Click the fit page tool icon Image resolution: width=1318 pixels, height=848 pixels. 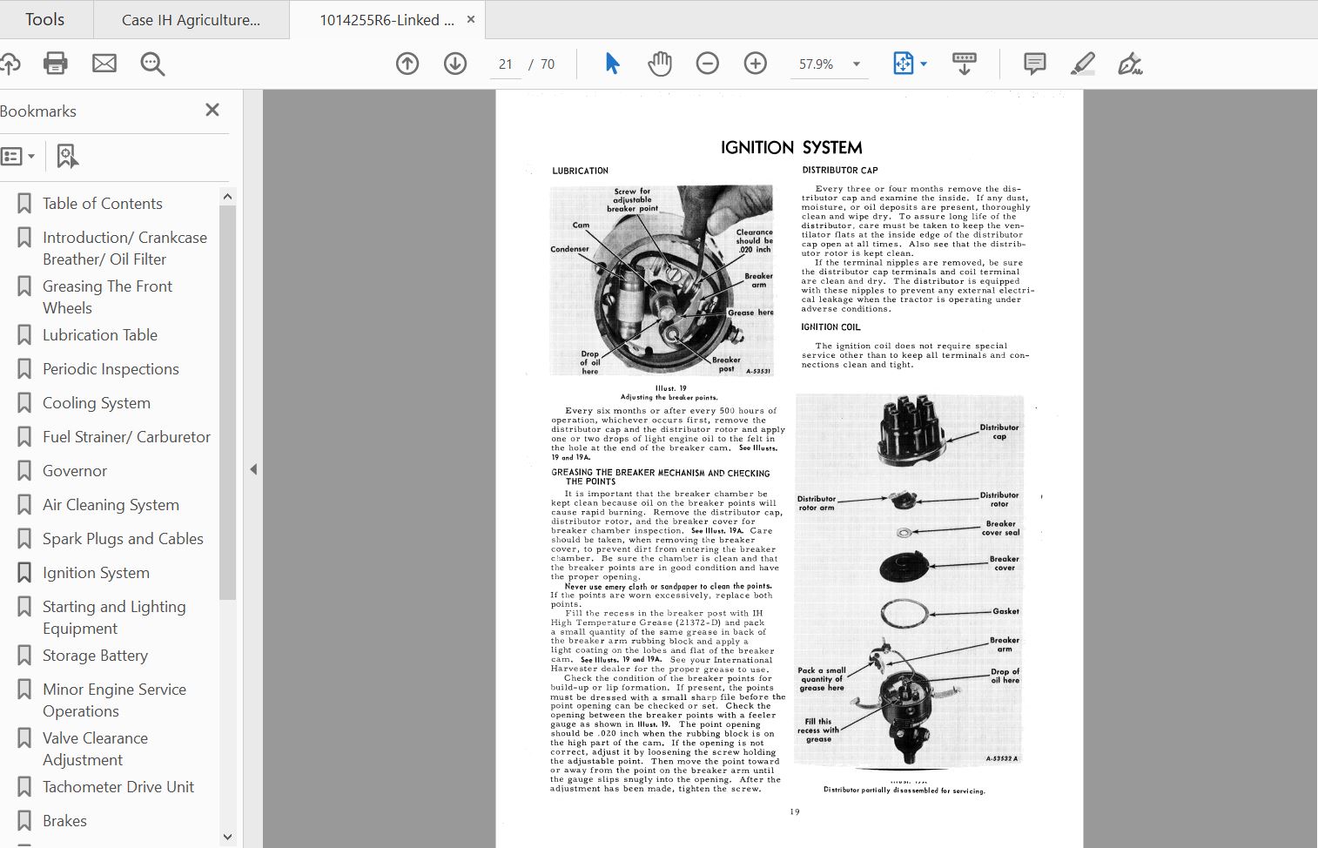pos(903,64)
